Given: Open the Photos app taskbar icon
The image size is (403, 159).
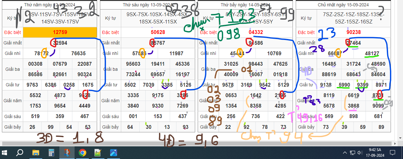Looking at the screenshot, I should pyautogui.click(x=114, y=153).
